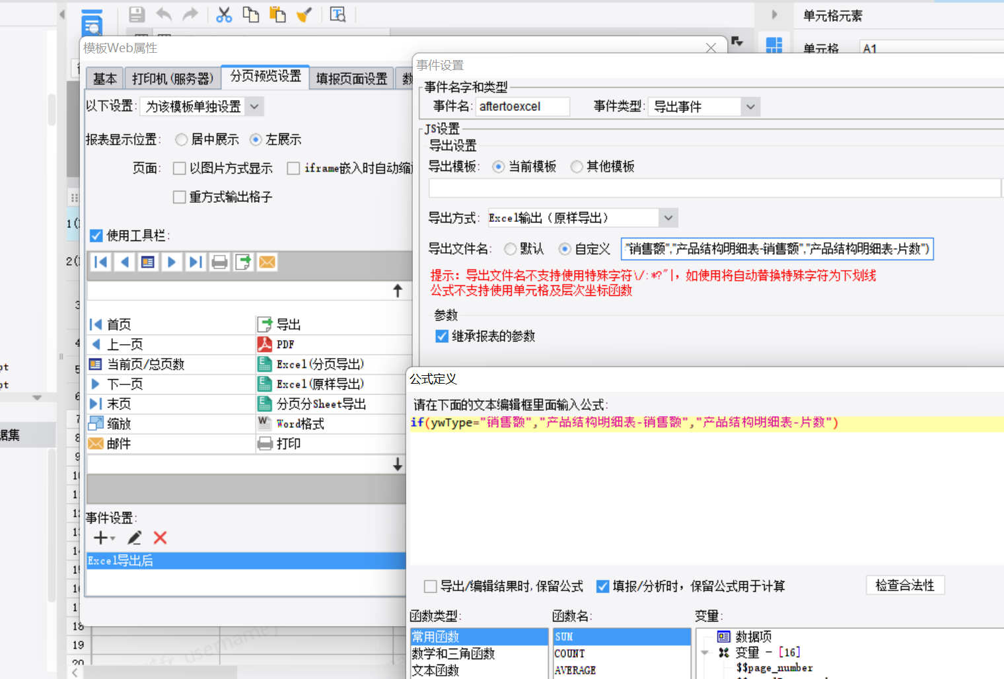
Task: Click the current page number preview icon
Action: pyautogui.click(x=148, y=262)
